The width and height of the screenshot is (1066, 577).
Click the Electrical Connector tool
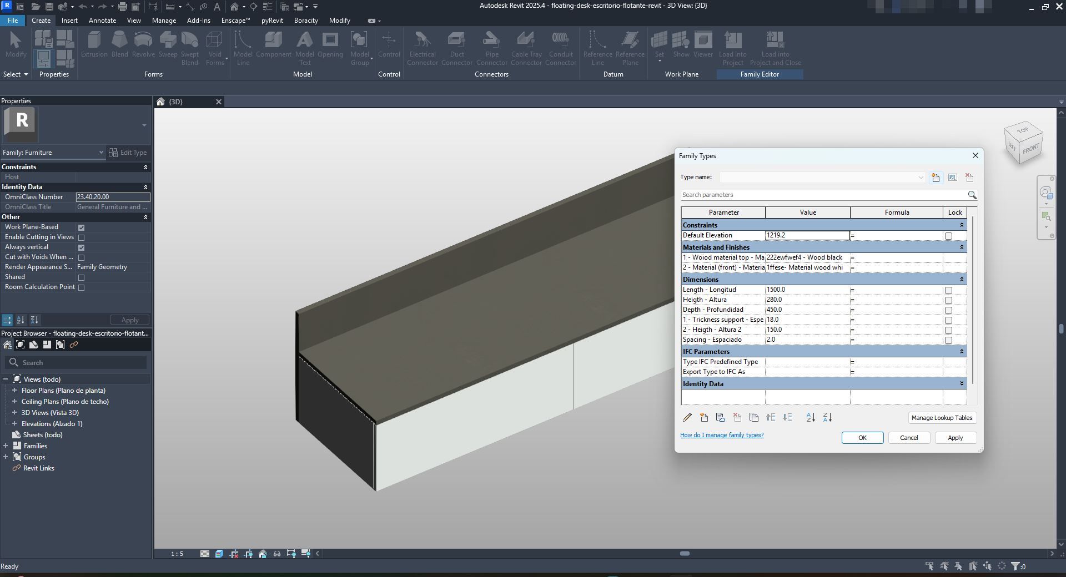(x=422, y=48)
